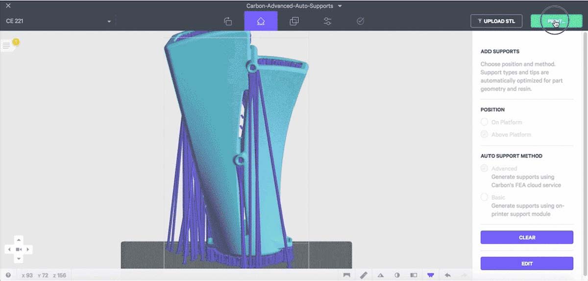Click the EDIT supports button
Image resolution: width=588 pixels, height=281 pixels.
coord(527,263)
